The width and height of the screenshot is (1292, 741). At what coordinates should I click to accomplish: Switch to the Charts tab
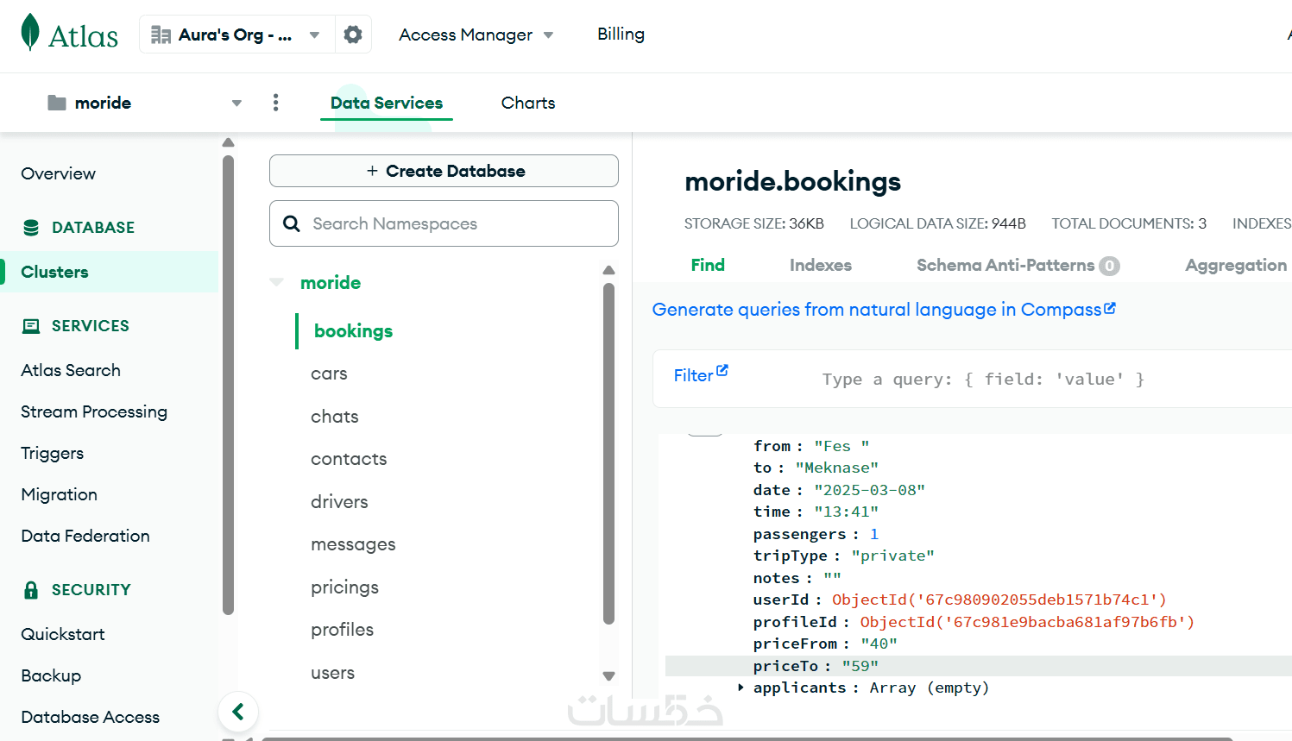(528, 103)
